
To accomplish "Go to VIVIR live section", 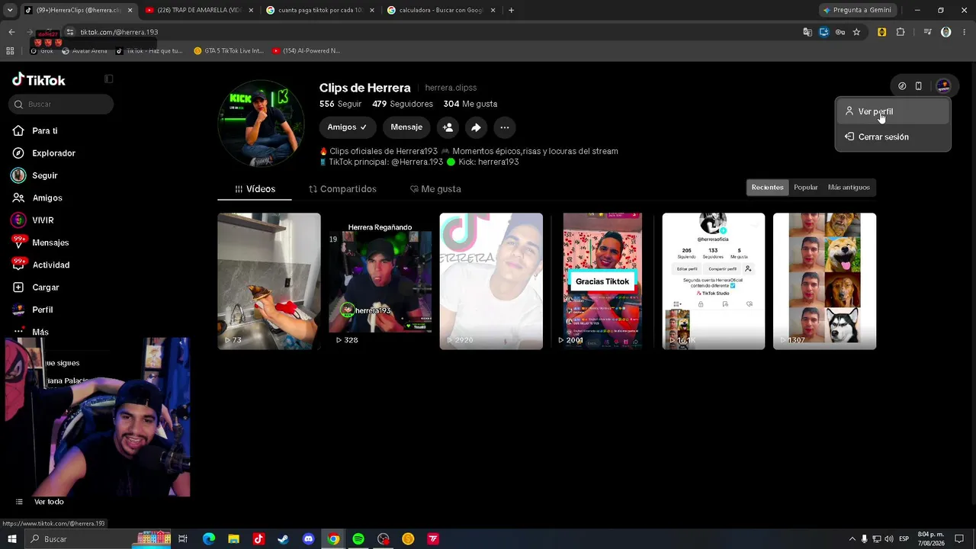I will [x=43, y=220].
